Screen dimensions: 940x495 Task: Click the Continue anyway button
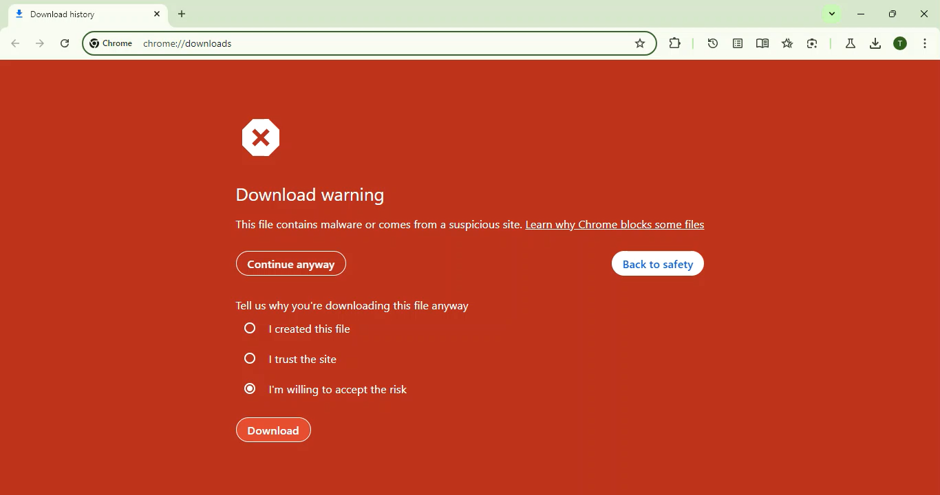[290, 264]
